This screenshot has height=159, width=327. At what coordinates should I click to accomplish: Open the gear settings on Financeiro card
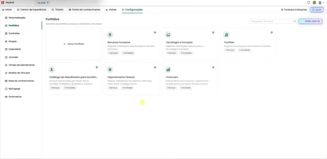point(213,67)
